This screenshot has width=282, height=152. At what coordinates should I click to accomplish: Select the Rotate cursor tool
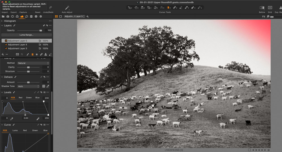[x=155, y=8]
